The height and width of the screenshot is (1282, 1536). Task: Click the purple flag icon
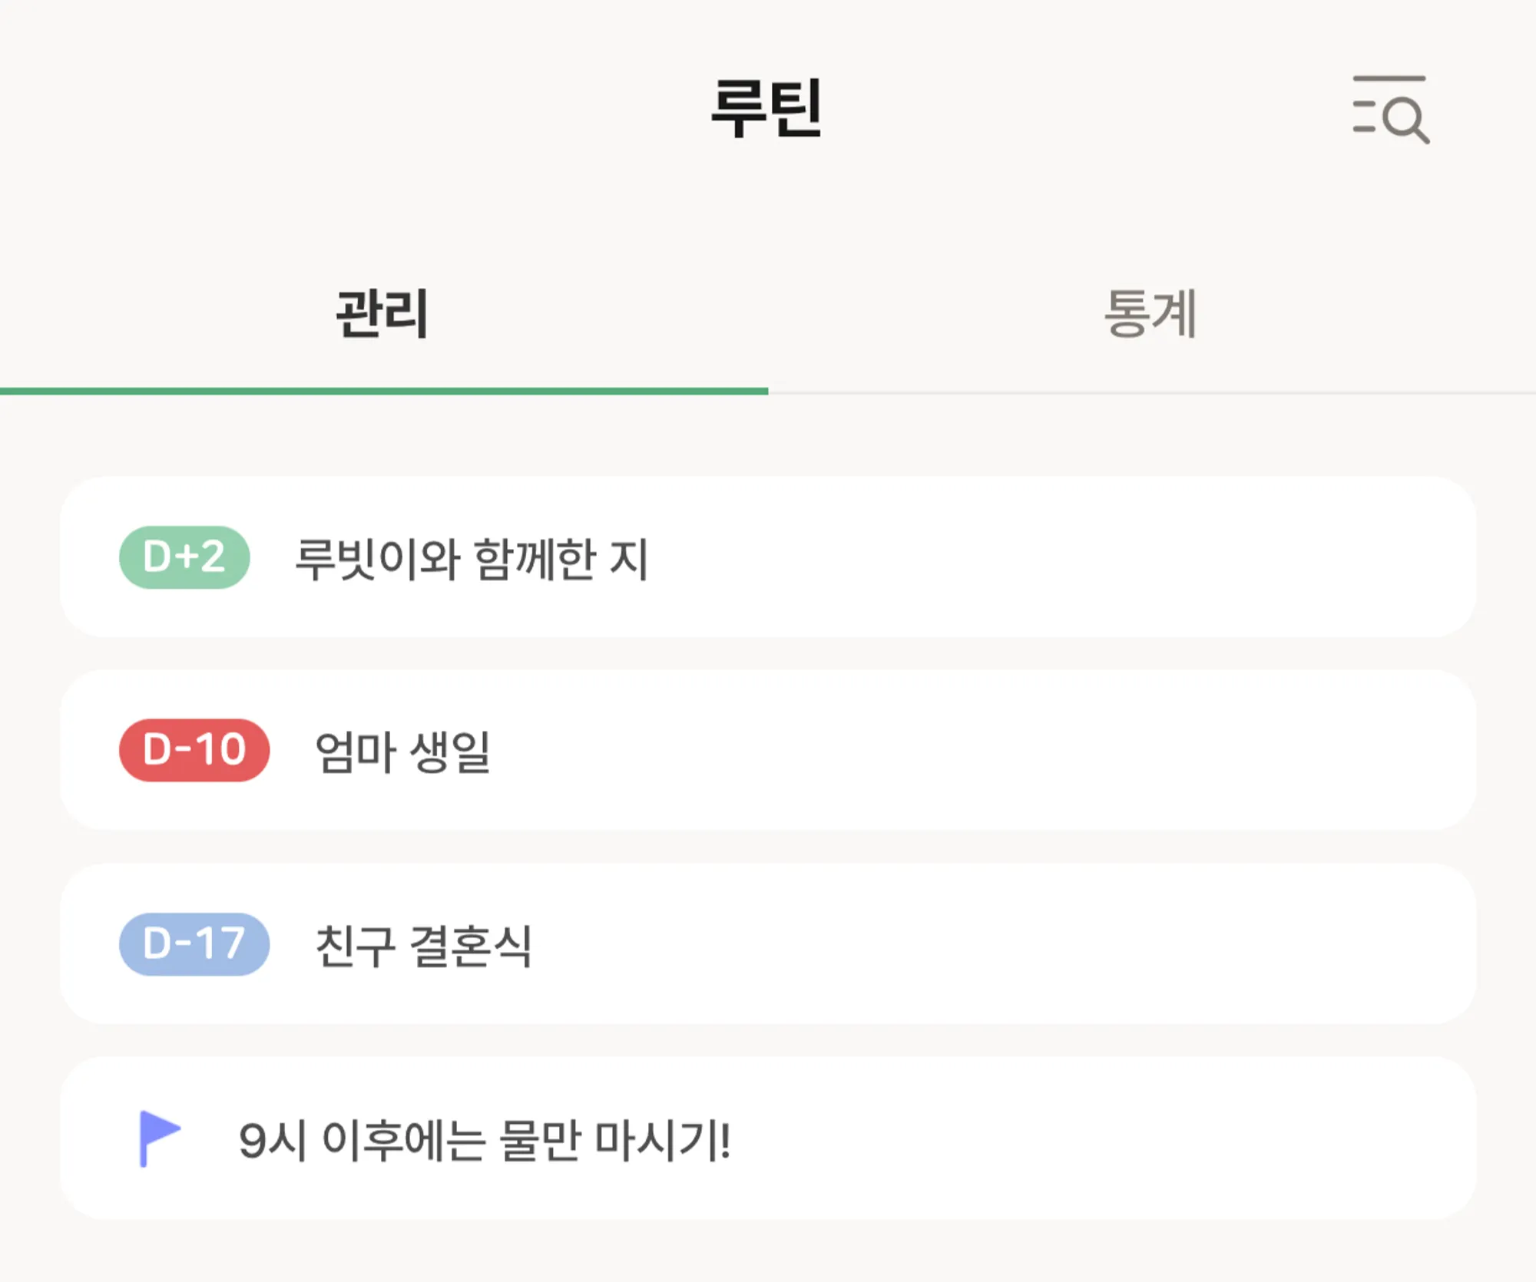coord(159,1138)
